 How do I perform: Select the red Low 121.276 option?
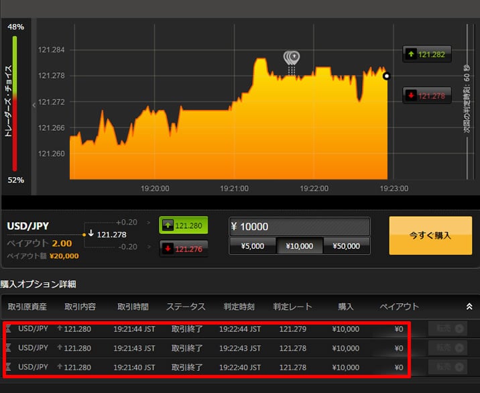click(184, 249)
